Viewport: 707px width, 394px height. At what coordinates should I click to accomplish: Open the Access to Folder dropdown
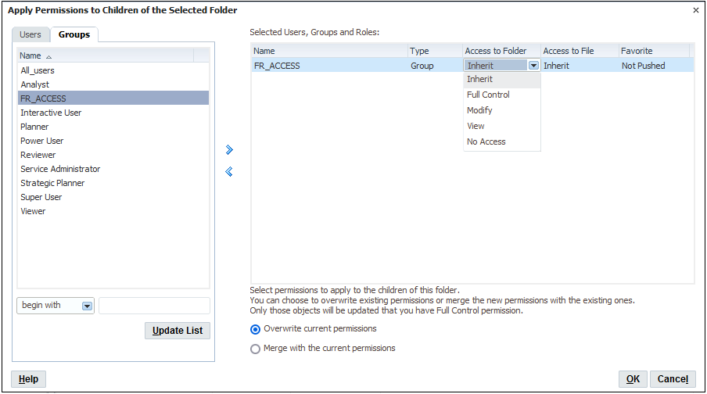(x=533, y=66)
